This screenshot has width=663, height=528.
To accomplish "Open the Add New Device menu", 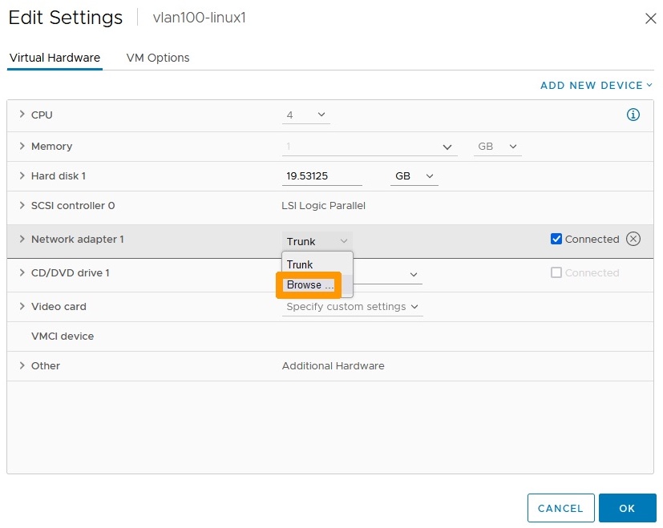I will point(596,86).
